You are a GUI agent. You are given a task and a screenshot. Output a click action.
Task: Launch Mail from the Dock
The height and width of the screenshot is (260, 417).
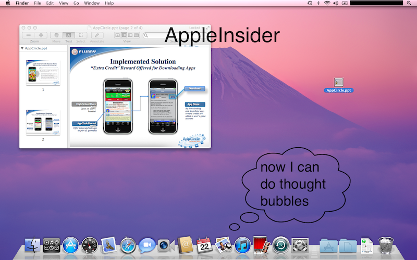point(108,245)
